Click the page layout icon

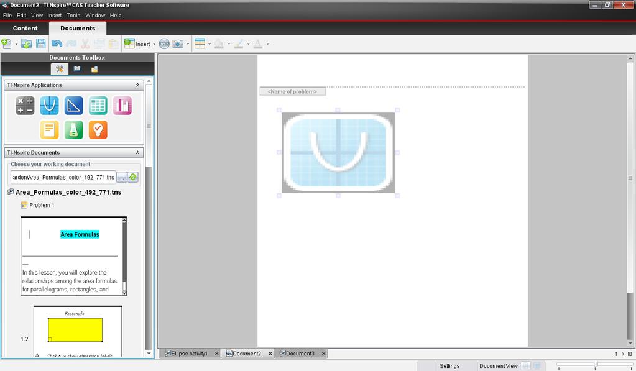tap(200, 44)
